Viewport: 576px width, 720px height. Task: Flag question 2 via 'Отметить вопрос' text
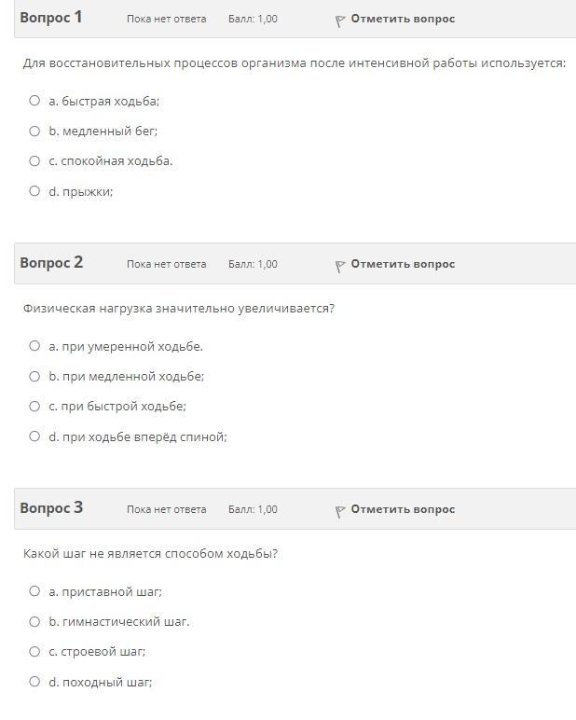pyautogui.click(x=403, y=264)
